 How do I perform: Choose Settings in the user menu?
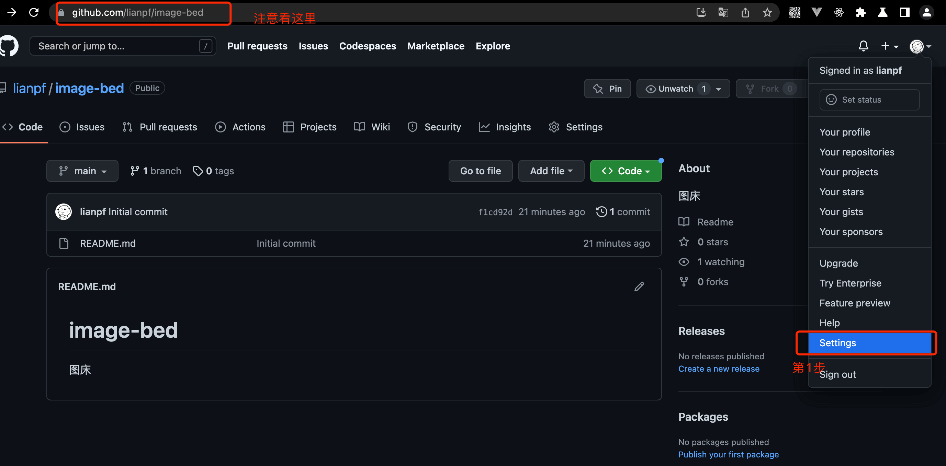870,343
